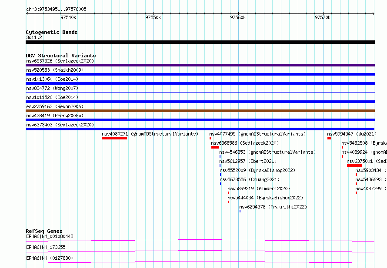Open the EPHA6|NM_001080448 gene label
Viewport: 387px width, 268px height.
point(50,236)
